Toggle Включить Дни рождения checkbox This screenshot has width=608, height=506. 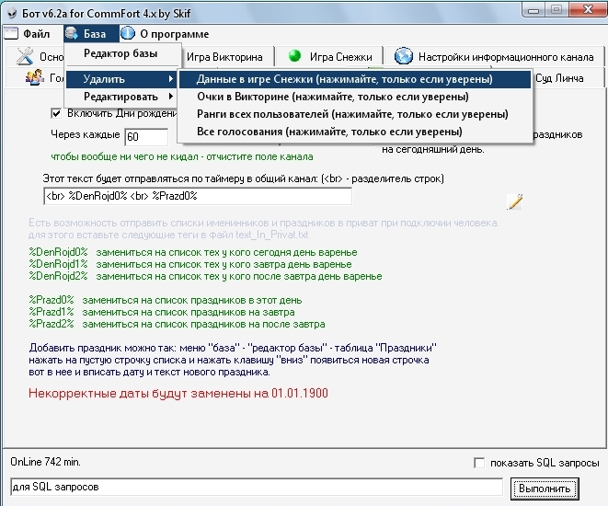tap(55, 114)
